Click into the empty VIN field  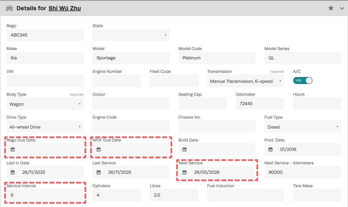click(45, 81)
